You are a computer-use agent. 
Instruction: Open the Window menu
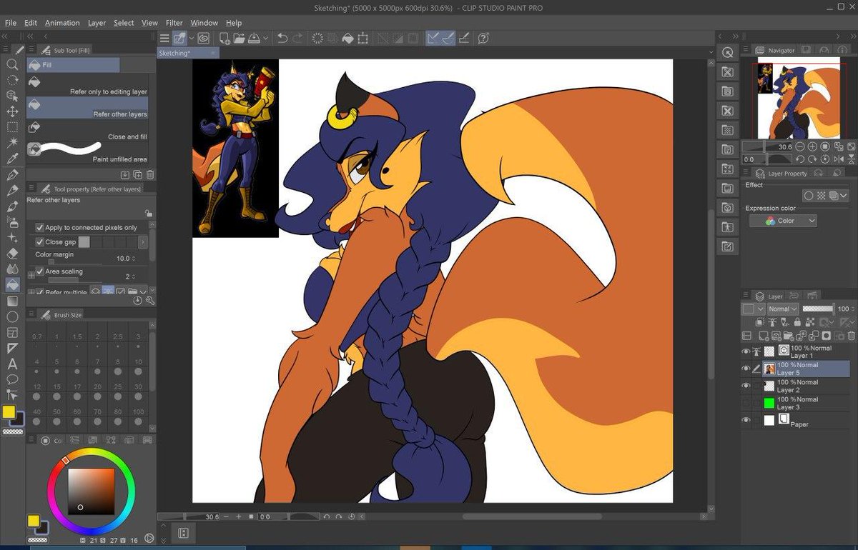204,22
